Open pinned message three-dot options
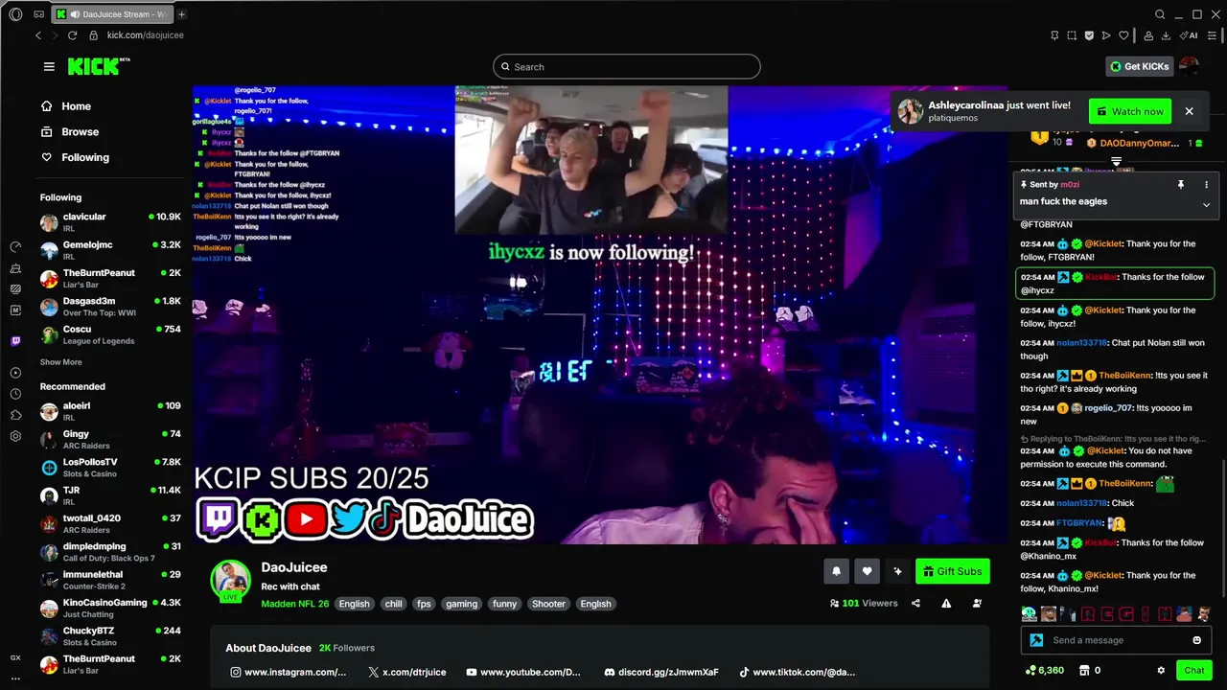 pos(1206,184)
